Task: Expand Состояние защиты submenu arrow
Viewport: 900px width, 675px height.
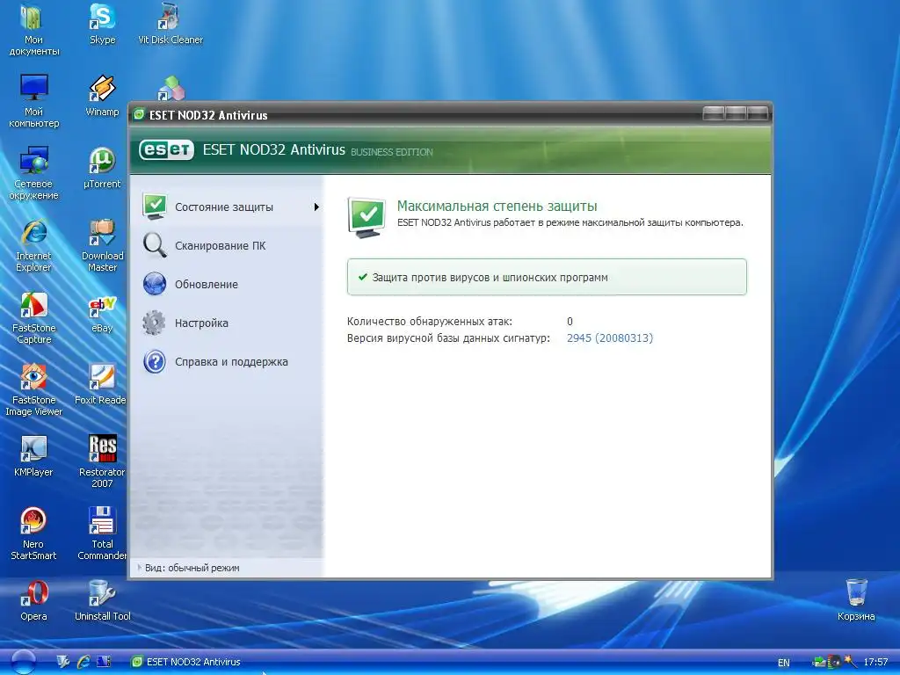Action: tap(316, 207)
